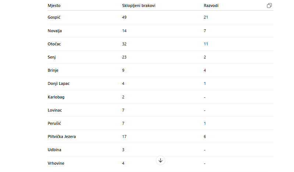Click the Gospić row name
The height and width of the screenshot is (172, 294).
click(54, 17)
